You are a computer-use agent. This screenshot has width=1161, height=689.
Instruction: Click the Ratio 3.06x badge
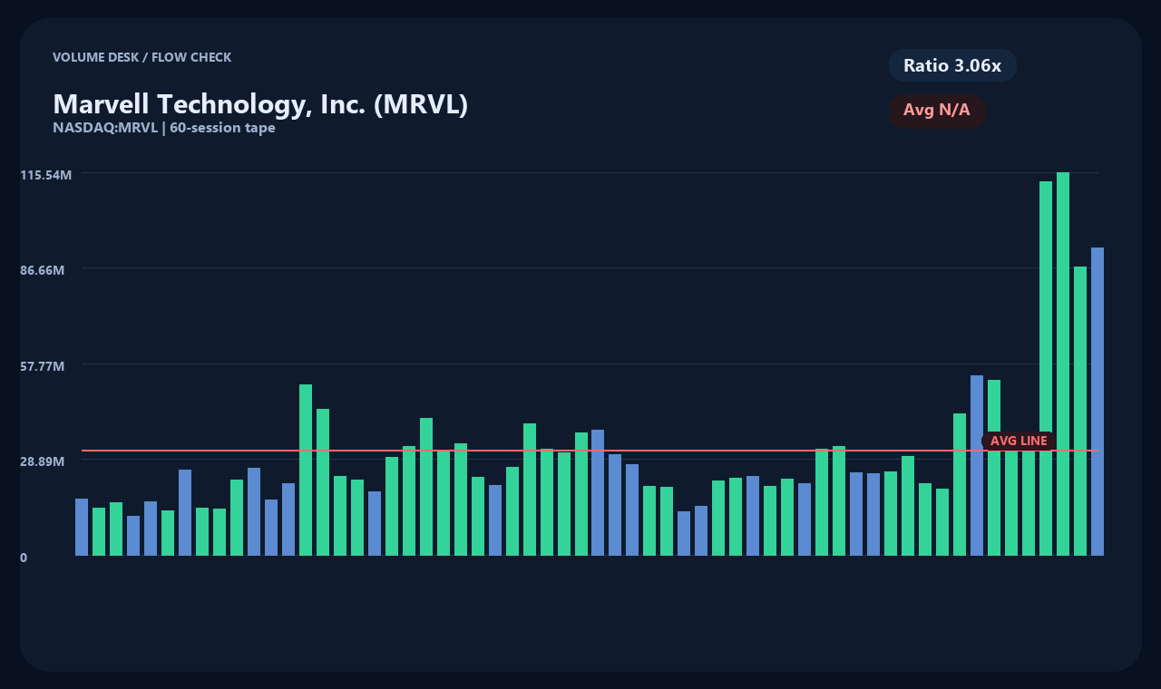952,65
